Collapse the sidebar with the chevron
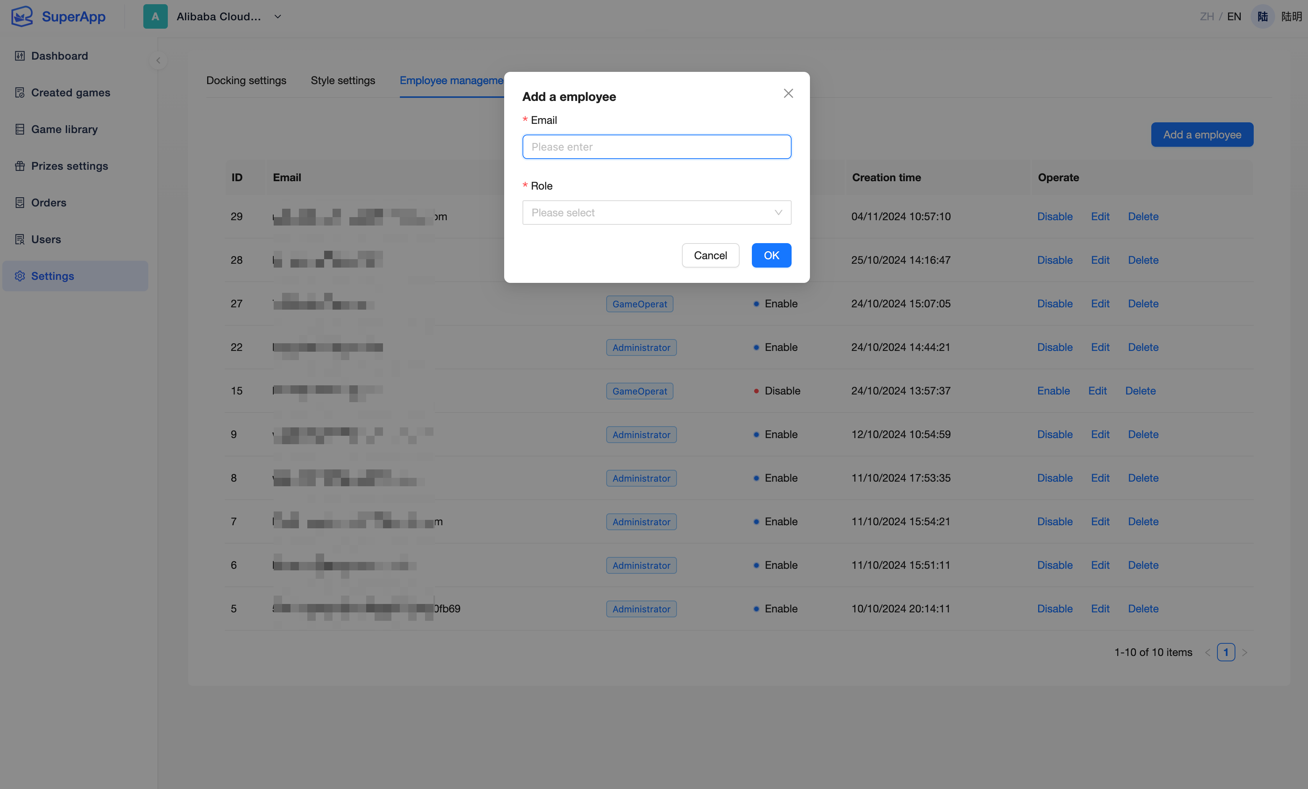Image resolution: width=1308 pixels, height=789 pixels. 158,60
